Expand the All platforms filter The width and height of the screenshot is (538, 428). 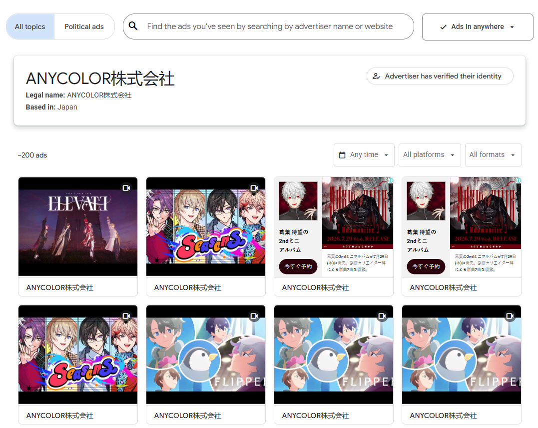coord(430,155)
